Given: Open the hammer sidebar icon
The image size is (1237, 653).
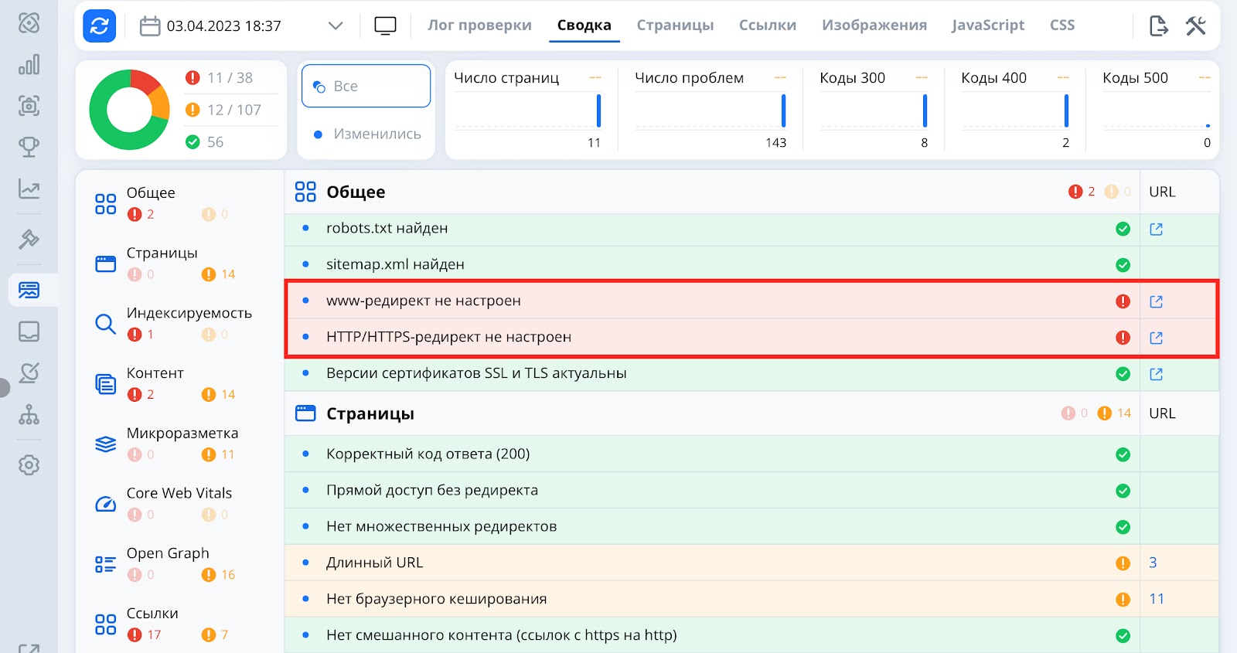Looking at the screenshot, I should pyautogui.click(x=29, y=240).
